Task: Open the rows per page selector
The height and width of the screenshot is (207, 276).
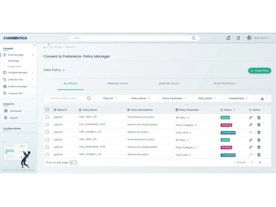Action: [73, 162]
